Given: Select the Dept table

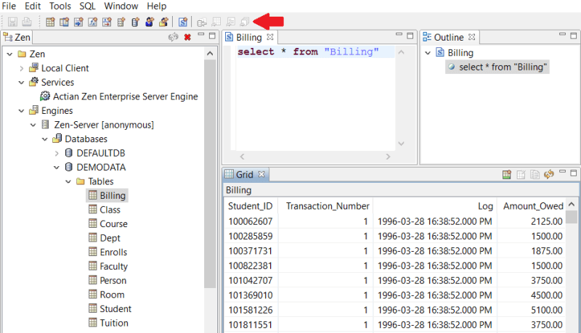Looking at the screenshot, I should pyautogui.click(x=105, y=238).
